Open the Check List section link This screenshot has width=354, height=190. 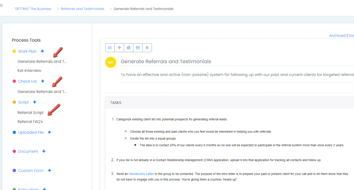click(27, 81)
